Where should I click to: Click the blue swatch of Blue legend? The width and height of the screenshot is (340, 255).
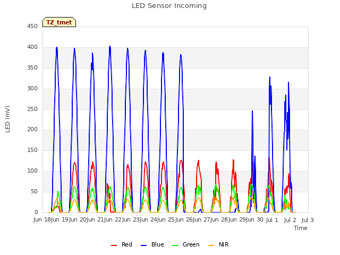click(x=144, y=245)
